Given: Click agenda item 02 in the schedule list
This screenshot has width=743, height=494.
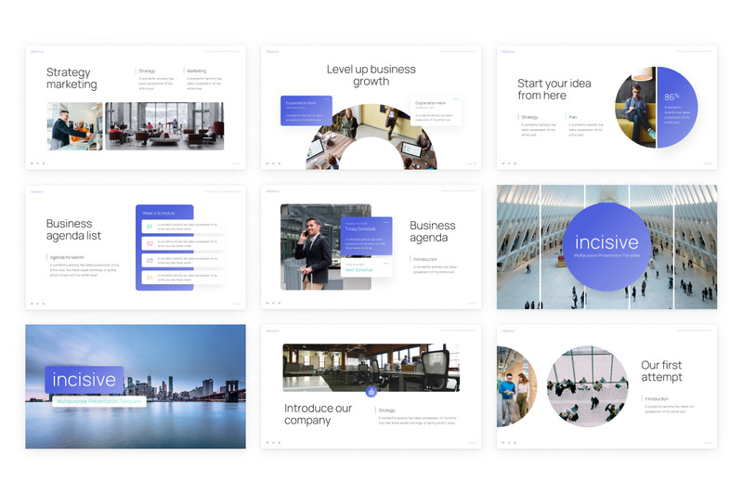Looking at the screenshot, I should click(x=183, y=243).
